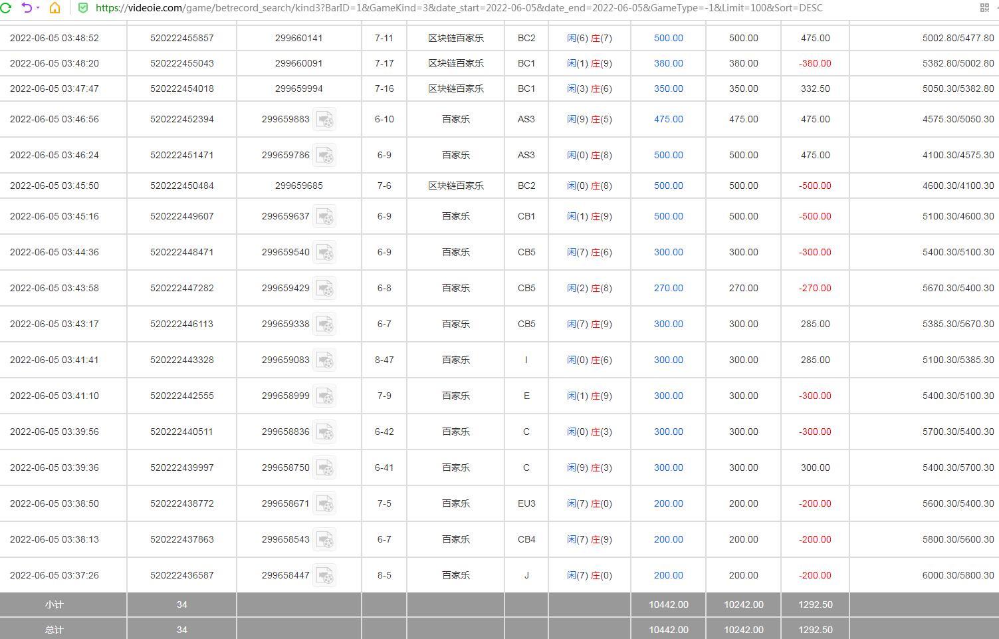Play video replay for round 299658750
Image resolution: width=999 pixels, height=639 pixels.
point(324,468)
